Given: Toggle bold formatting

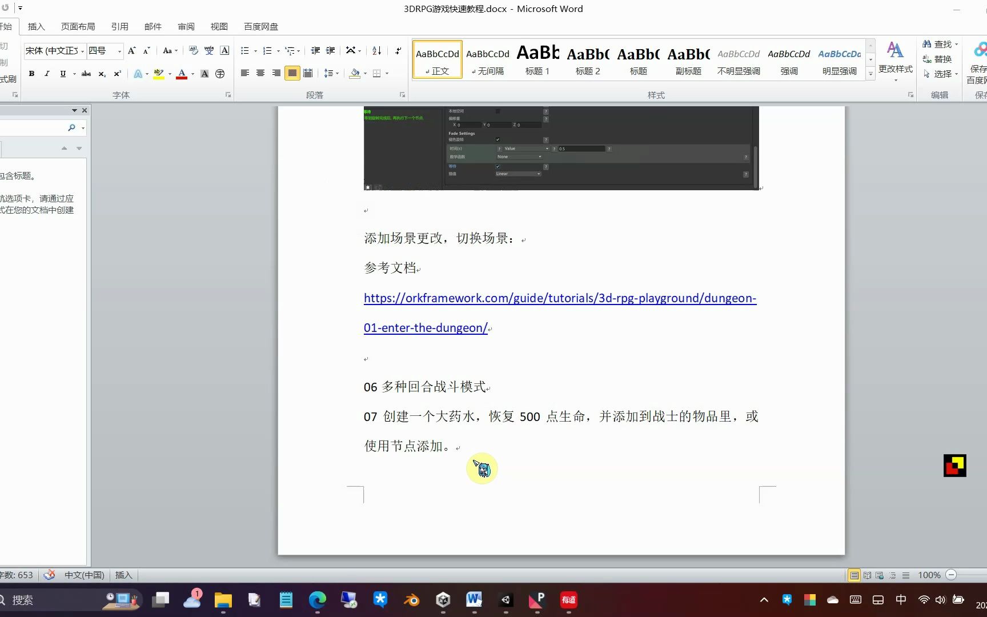Looking at the screenshot, I should pyautogui.click(x=31, y=73).
